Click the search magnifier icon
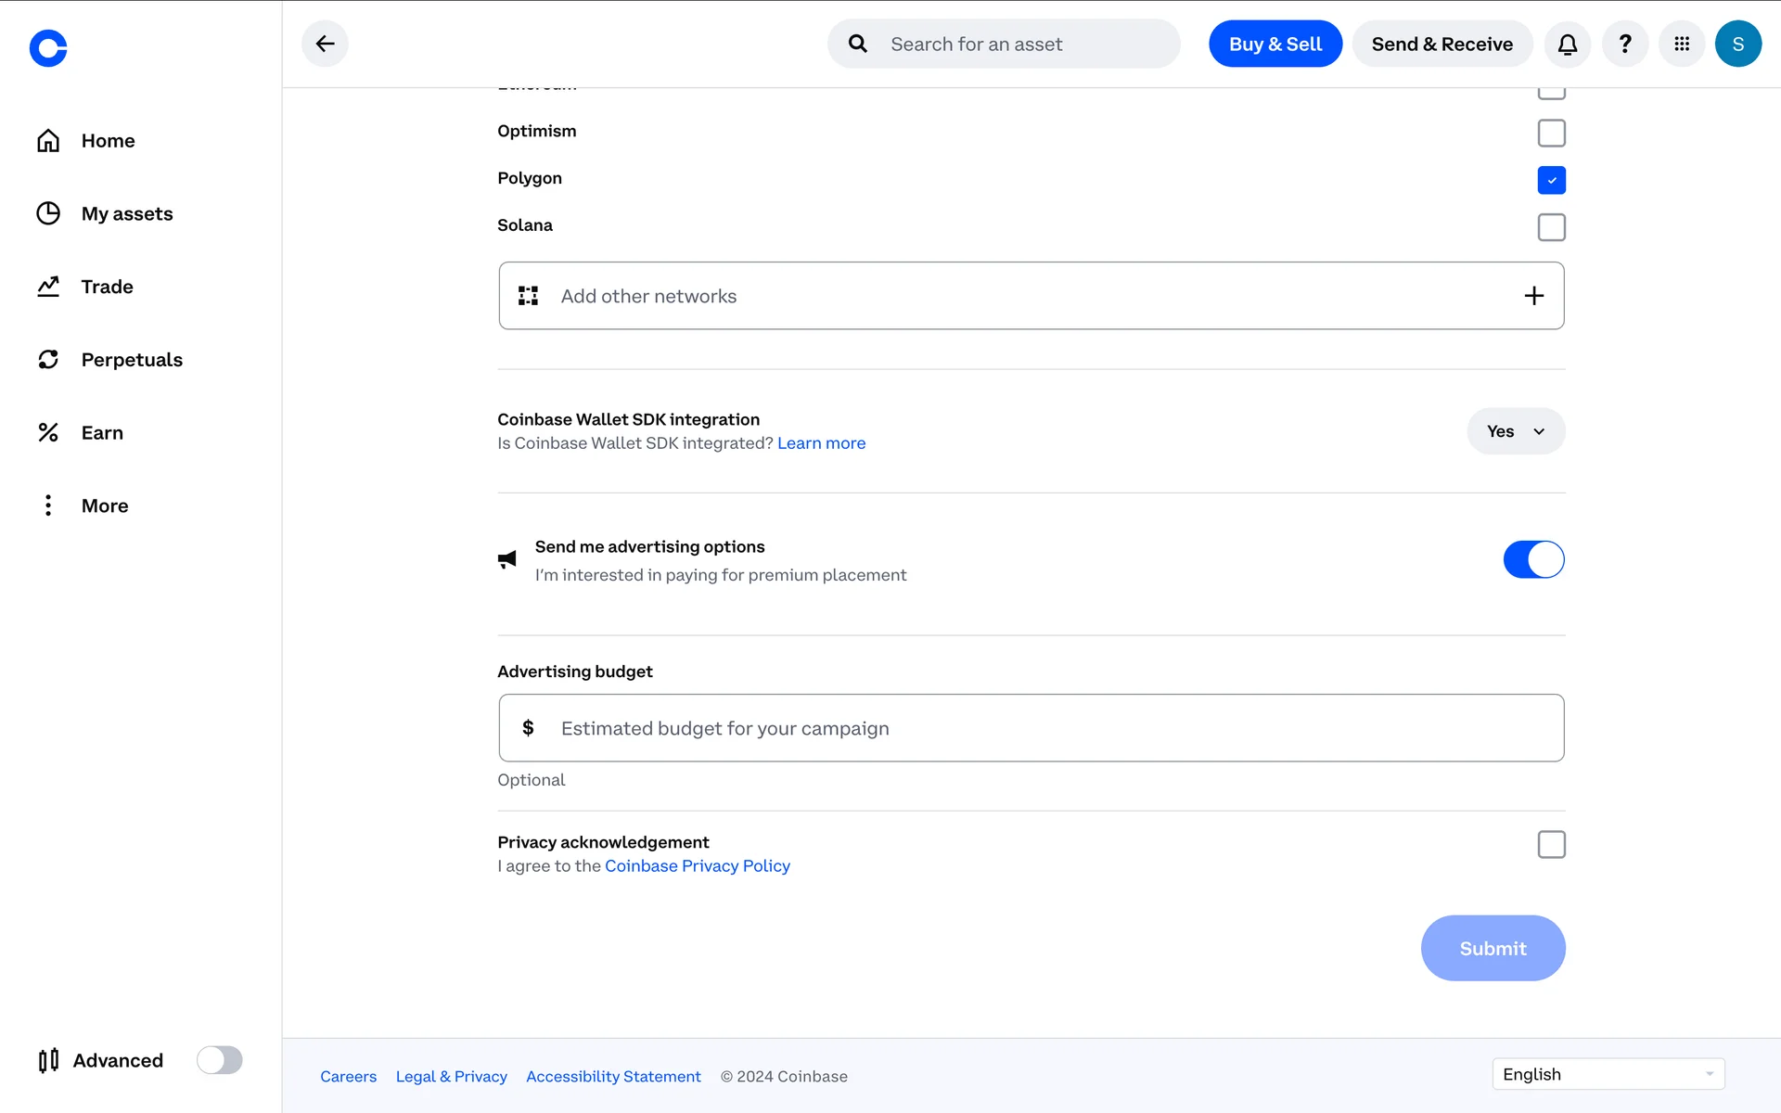 [x=858, y=44]
